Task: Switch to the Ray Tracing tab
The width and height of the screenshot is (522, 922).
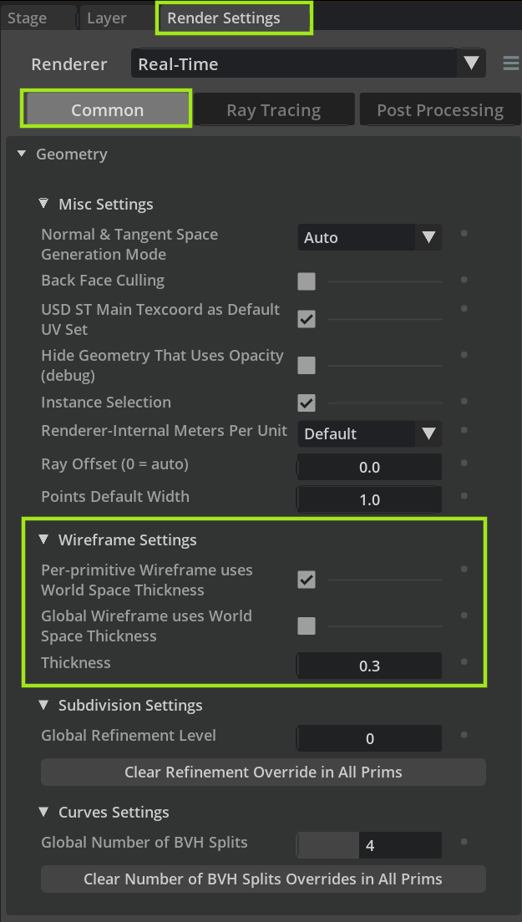Action: pos(274,110)
